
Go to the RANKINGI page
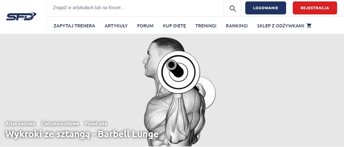pos(237,26)
